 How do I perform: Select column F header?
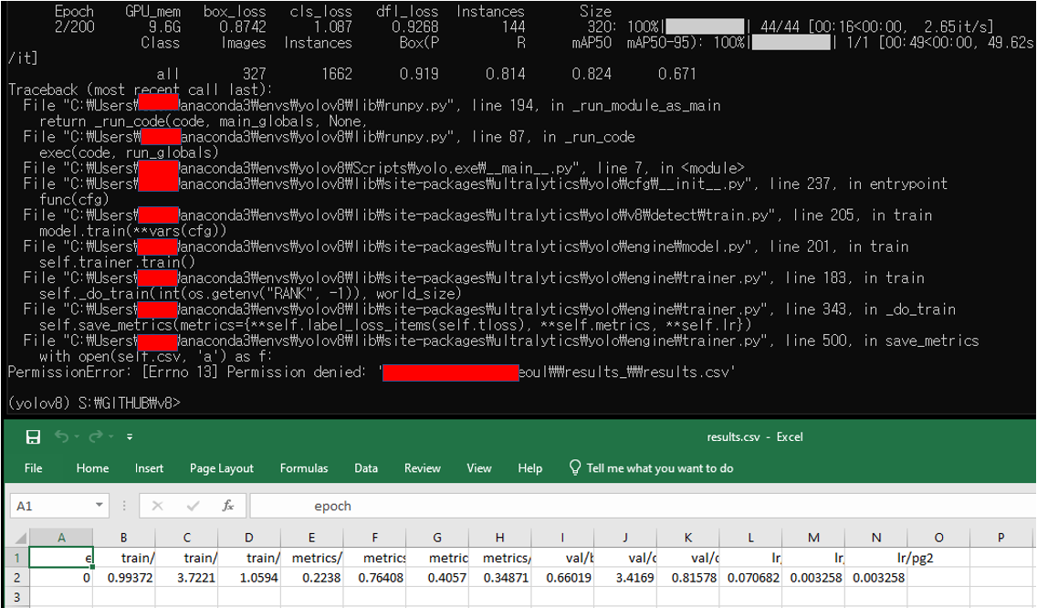coord(374,537)
